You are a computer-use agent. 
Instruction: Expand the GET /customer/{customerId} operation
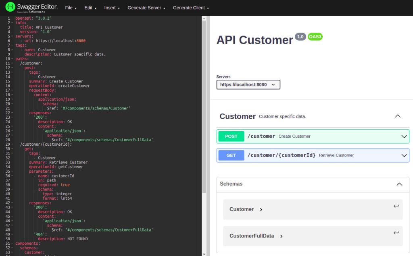tap(404, 155)
